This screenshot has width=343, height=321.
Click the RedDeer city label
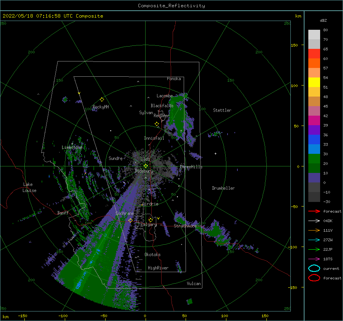pos(162,116)
